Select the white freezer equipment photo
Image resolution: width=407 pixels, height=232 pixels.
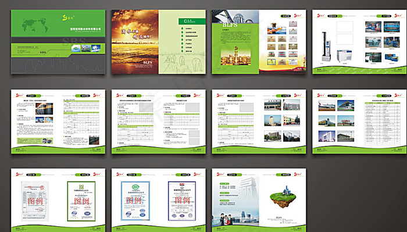pos(344,56)
